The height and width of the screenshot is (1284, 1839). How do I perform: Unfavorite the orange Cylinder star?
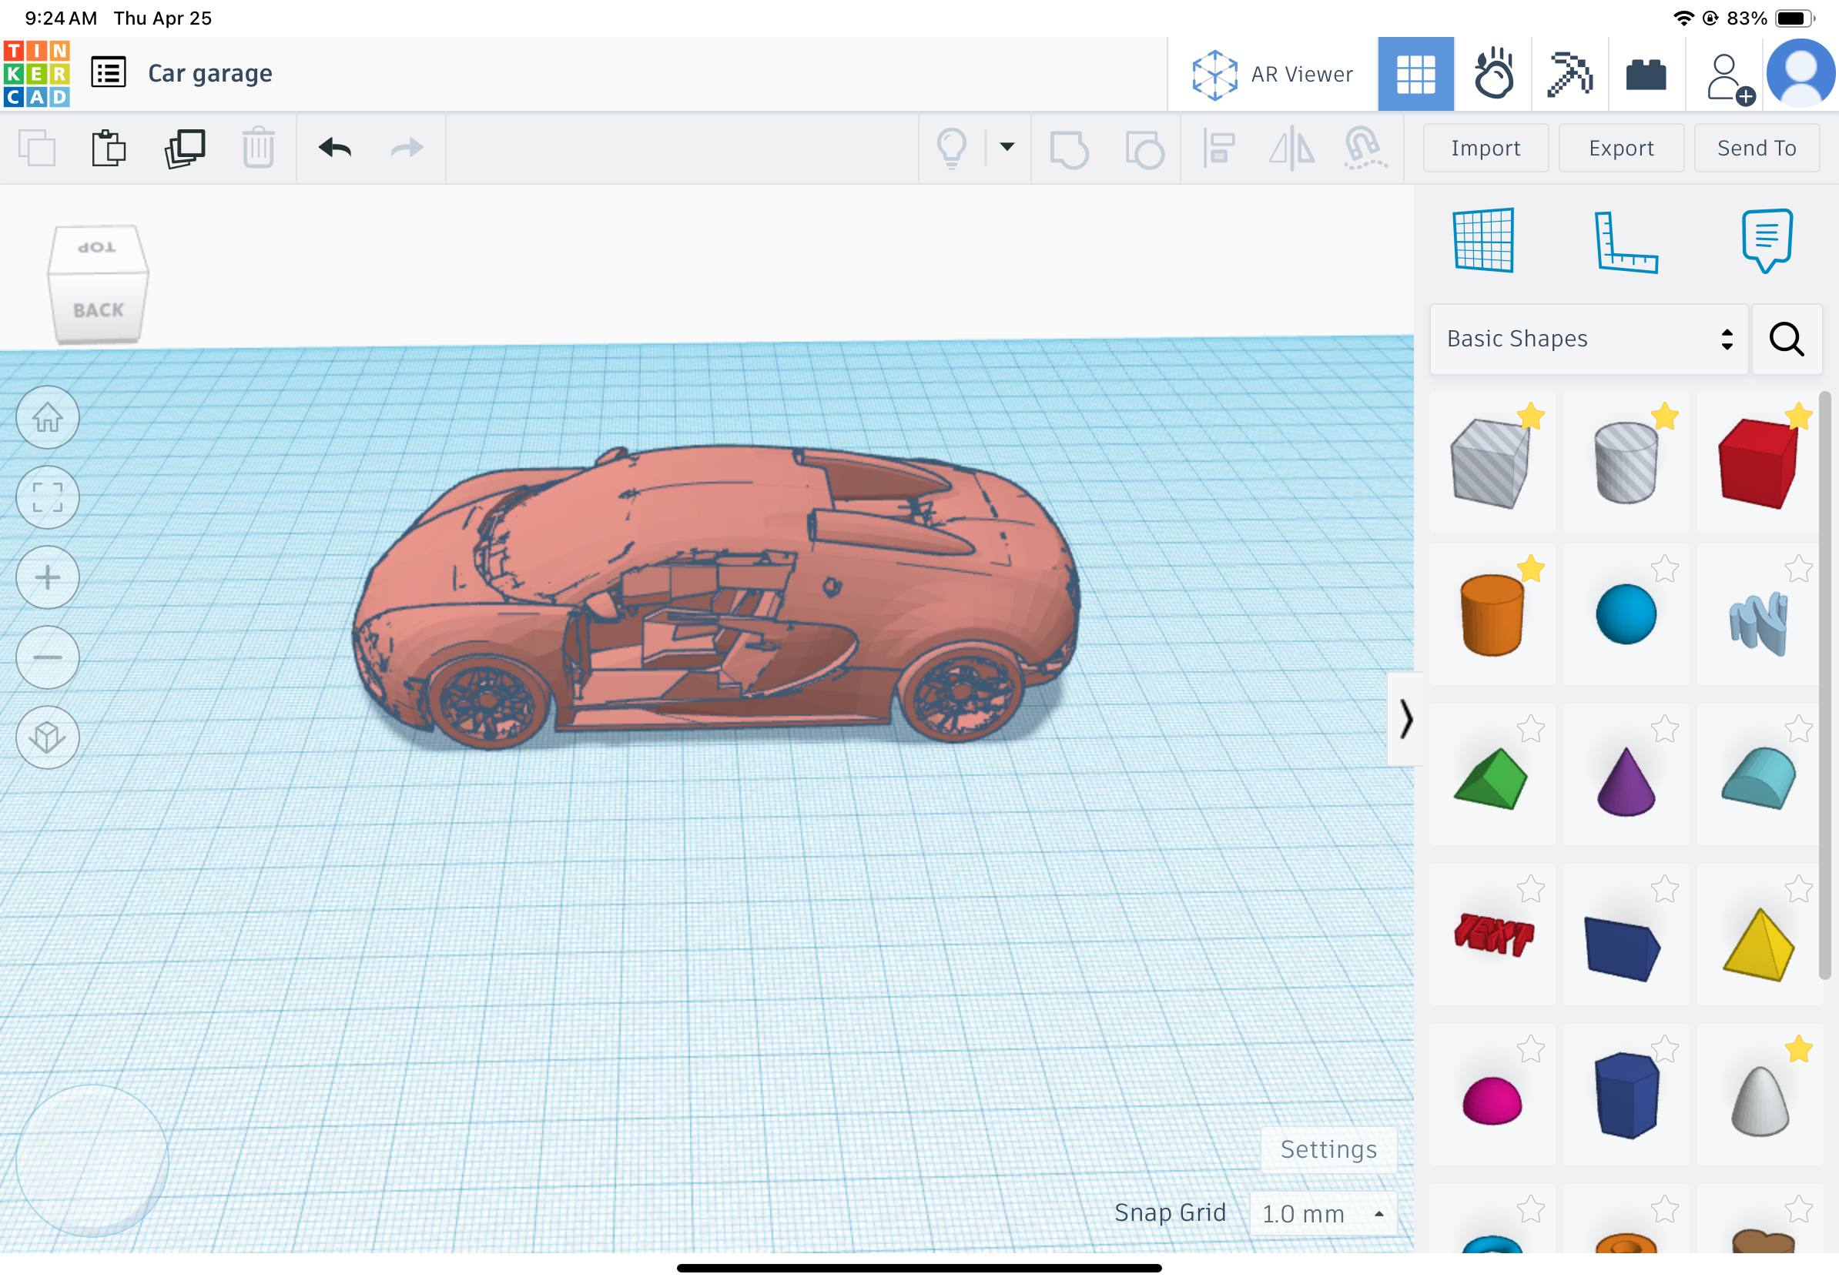point(1530,568)
